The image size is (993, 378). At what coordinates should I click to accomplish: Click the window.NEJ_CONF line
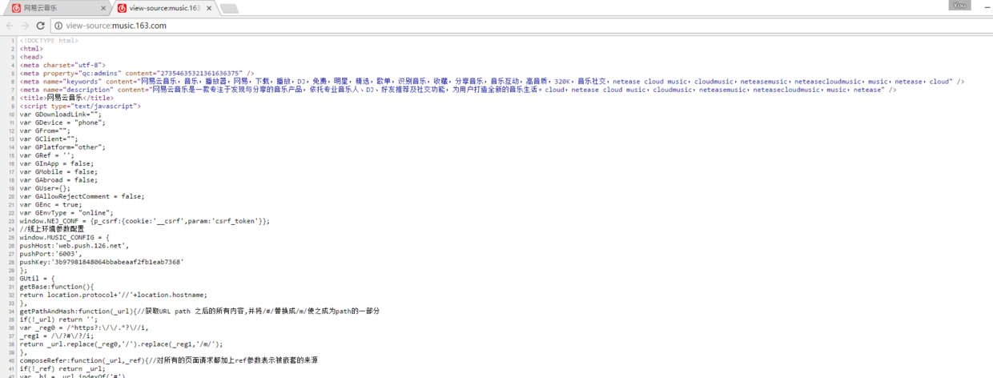coord(145,220)
